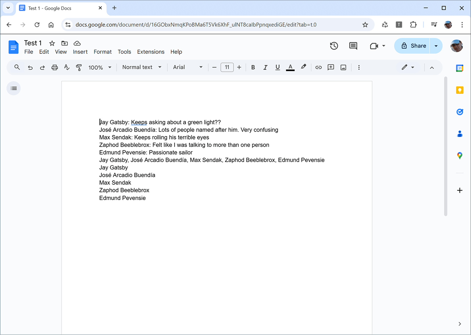This screenshot has height=335, width=471.
Task: Open the highlight color picker
Action: pyautogui.click(x=303, y=67)
